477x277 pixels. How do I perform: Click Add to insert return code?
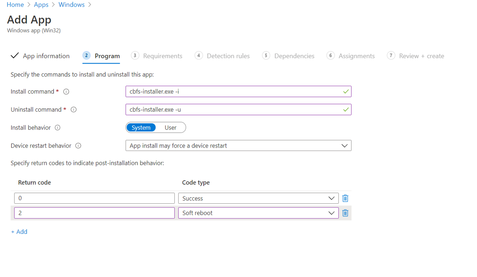pyautogui.click(x=19, y=232)
